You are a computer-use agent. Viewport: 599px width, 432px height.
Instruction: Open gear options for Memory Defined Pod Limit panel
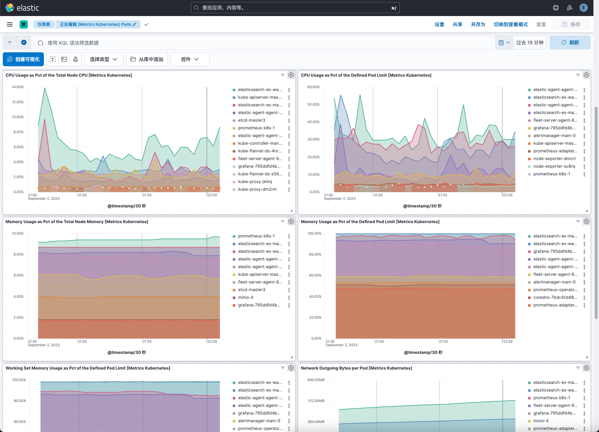(586, 221)
